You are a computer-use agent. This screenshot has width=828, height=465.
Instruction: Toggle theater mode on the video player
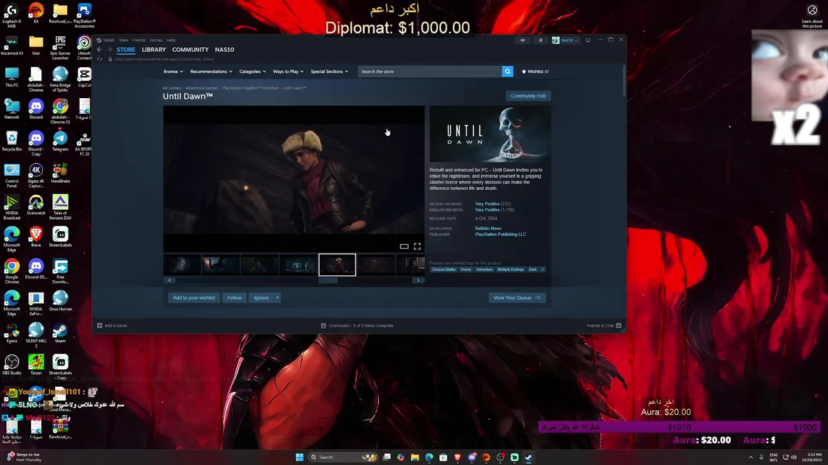[404, 246]
